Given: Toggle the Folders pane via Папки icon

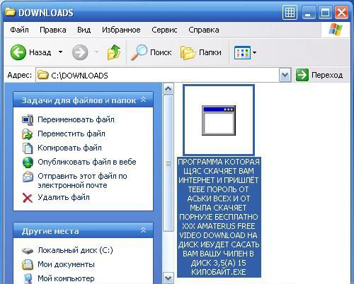Looking at the screenshot, I should (x=188, y=52).
